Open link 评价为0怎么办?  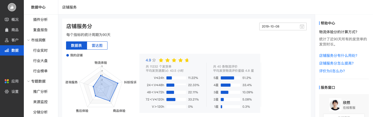[332, 71]
